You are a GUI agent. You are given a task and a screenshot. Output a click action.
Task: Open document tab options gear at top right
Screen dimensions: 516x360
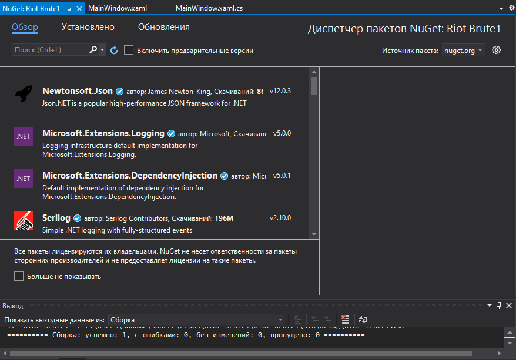pyautogui.click(x=512, y=8)
